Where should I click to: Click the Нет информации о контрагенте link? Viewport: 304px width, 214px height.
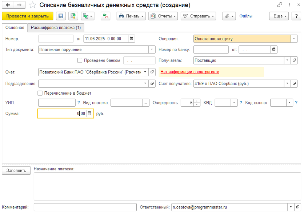190,72
